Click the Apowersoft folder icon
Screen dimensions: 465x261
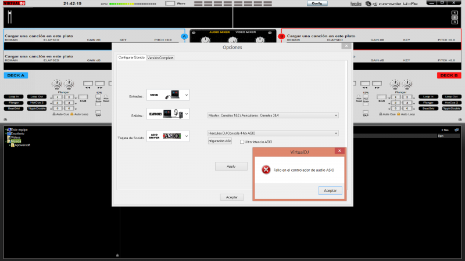[x=13, y=145]
